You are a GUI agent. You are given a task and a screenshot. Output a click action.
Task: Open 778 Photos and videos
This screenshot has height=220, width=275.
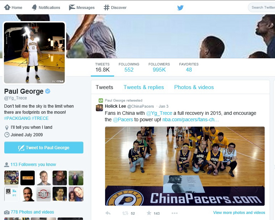click(32, 212)
